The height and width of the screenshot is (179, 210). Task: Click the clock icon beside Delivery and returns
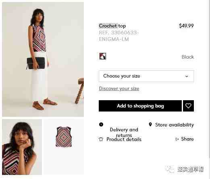click(101, 124)
